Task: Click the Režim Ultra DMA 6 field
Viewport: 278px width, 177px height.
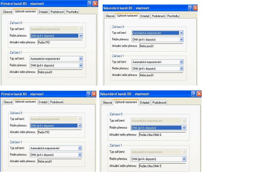Action: click(x=162, y=135)
